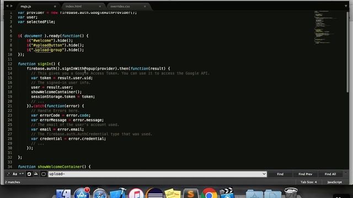Click 'signInWithPopup' on line 13
This screenshot has width=353, height=198.
click(x=78, y=68)
